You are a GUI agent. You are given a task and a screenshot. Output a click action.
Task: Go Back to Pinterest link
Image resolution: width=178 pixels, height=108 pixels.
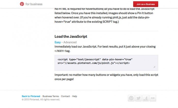point(31,96)
